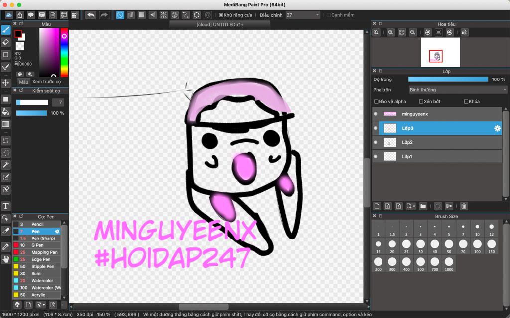Toggle visibility of layer Lớp2
510x318 pixels.
(x=376, y=142)
